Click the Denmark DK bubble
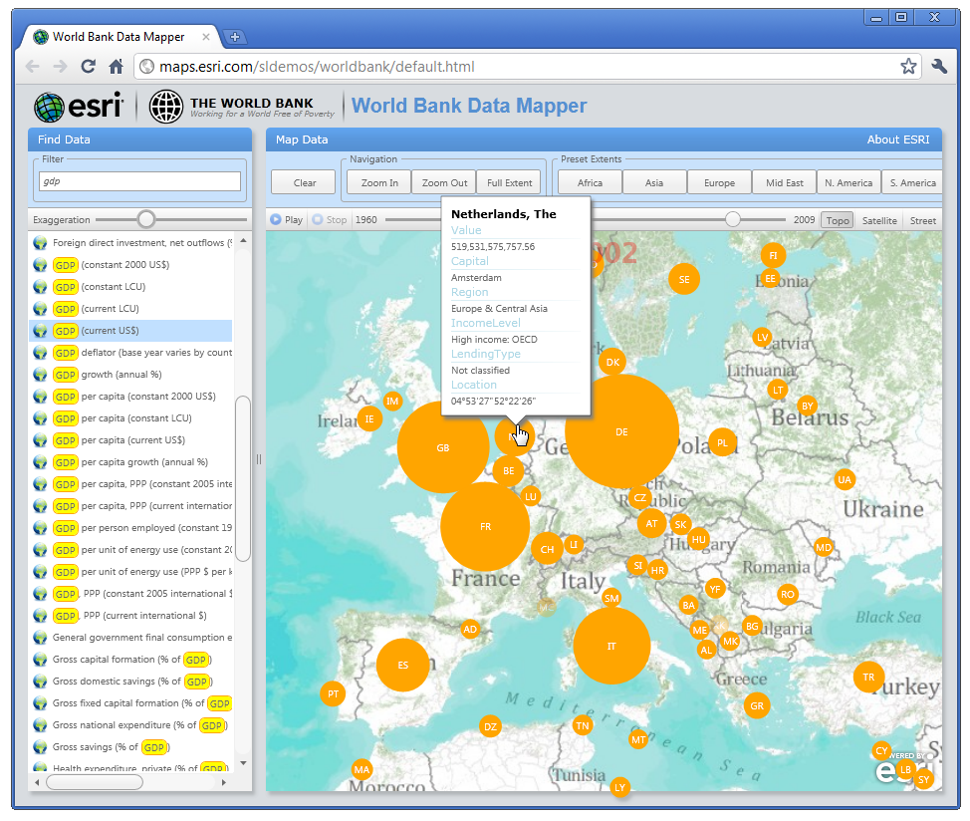This screenshot has width=970, height=821. pyautogui.click(x=612, y=362)
